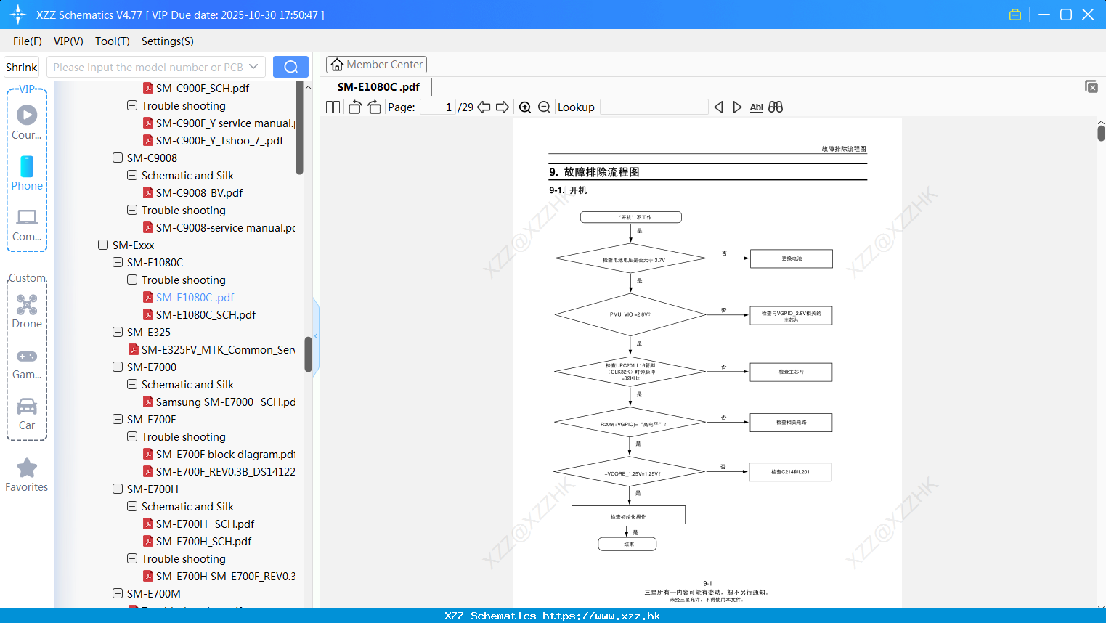1106x623 pixels.
Task: Open SM-C900F_Y service manual file
Action: (219, 123)
